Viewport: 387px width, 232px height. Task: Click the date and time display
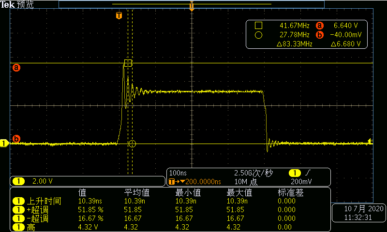(x=359, y=213)
